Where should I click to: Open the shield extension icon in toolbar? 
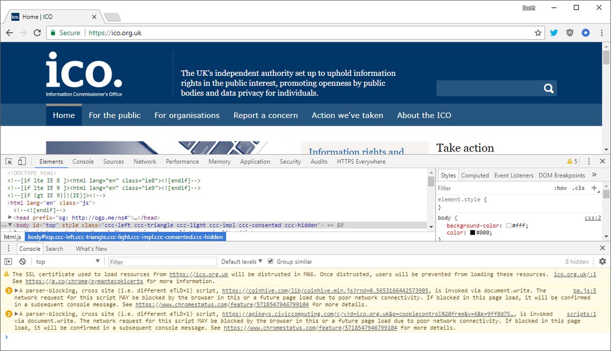(570, 33)
